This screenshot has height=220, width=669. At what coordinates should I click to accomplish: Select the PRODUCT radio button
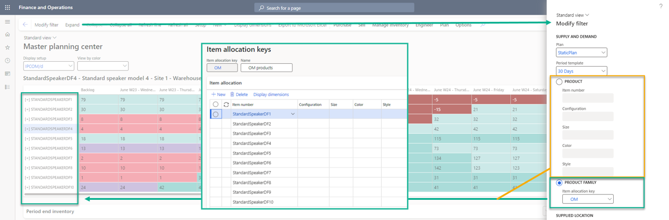tap(559, 82)
